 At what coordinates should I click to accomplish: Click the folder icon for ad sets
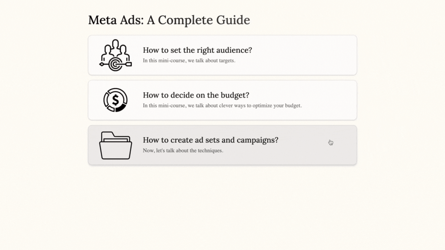(x=116, y=145)
